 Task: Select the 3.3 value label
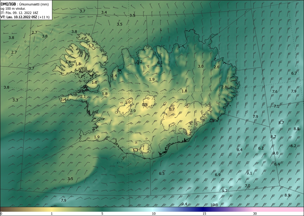15,100
